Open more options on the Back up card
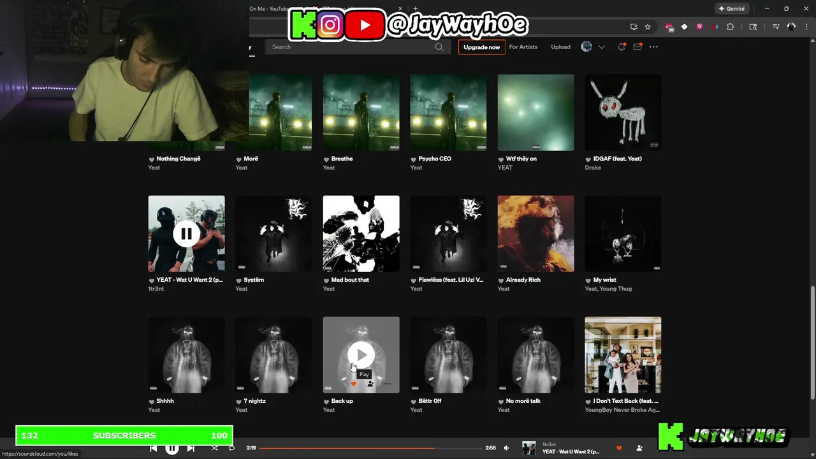This screenshot has width=816, height=459. click(387, 384)
